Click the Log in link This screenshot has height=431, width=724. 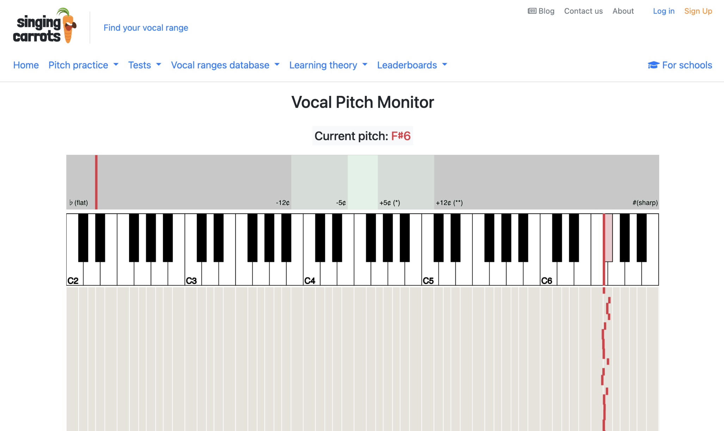click(x=664, y=11)
